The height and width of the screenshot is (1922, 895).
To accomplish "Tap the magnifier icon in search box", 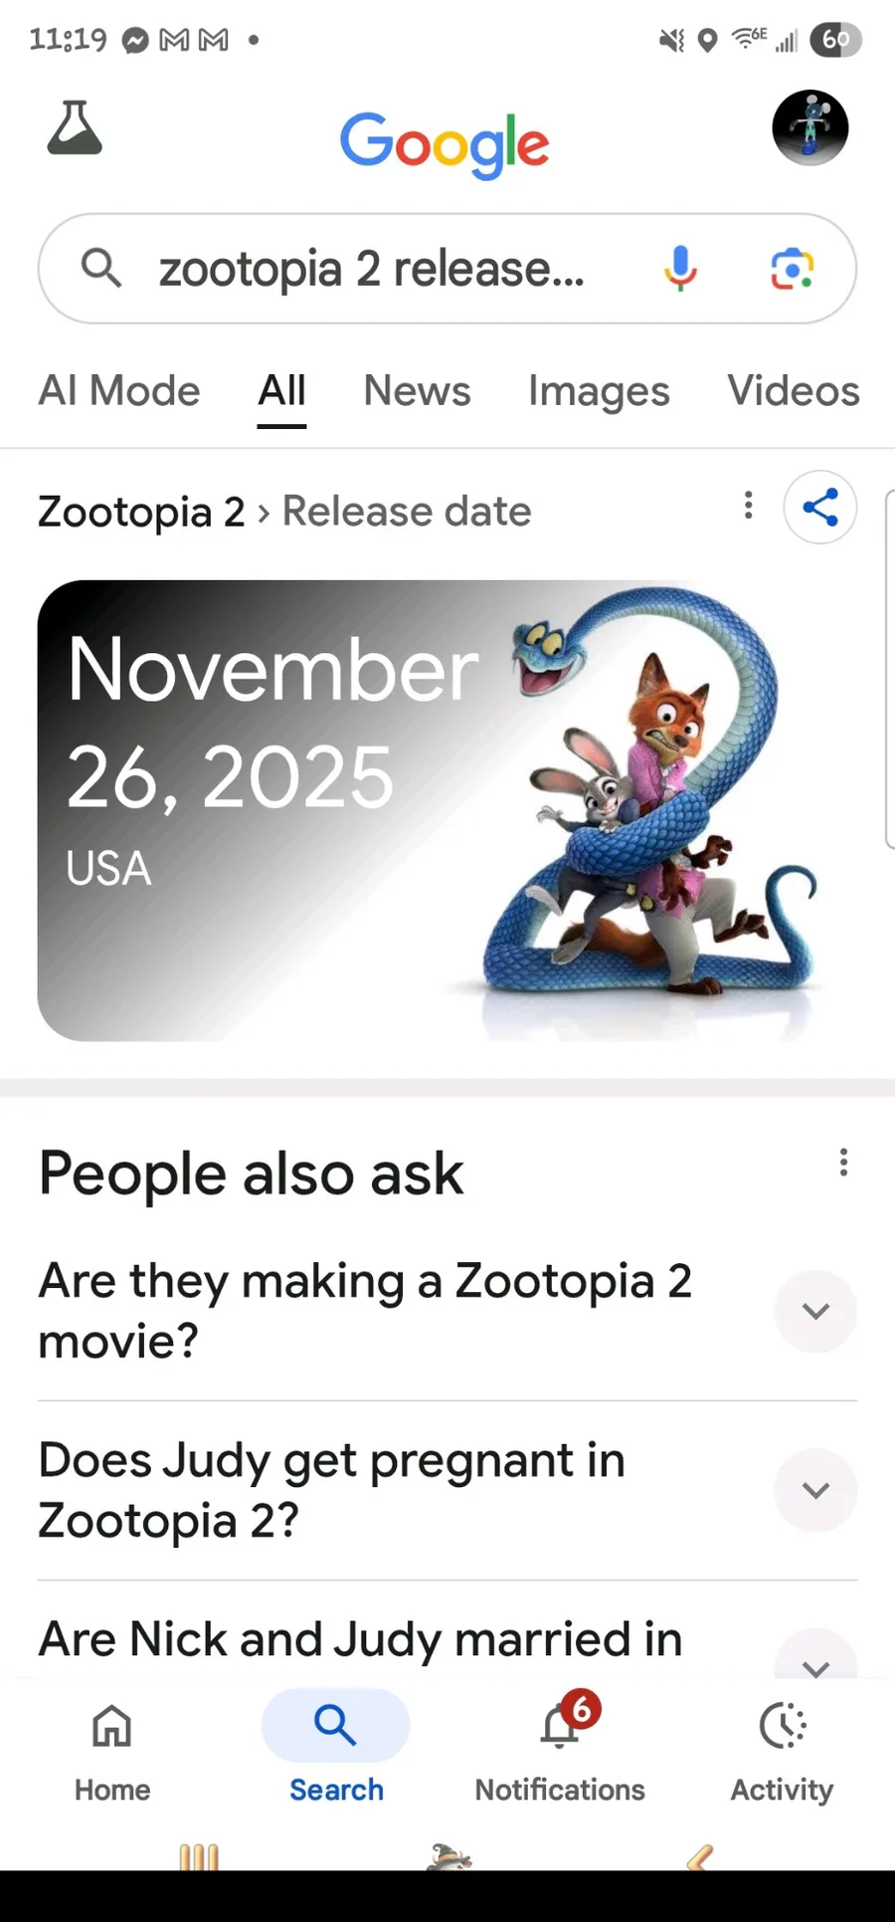I will 101,269.
